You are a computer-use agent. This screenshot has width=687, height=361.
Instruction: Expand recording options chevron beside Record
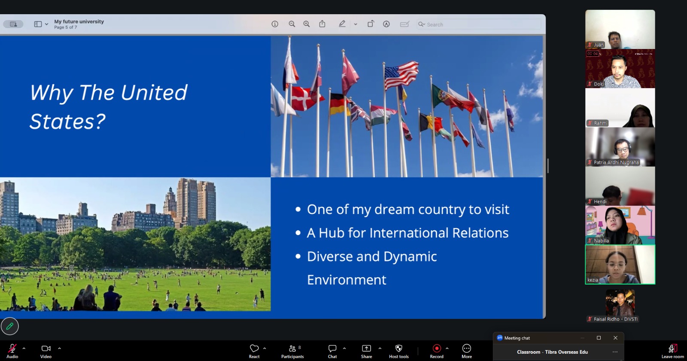coord(447,348)
